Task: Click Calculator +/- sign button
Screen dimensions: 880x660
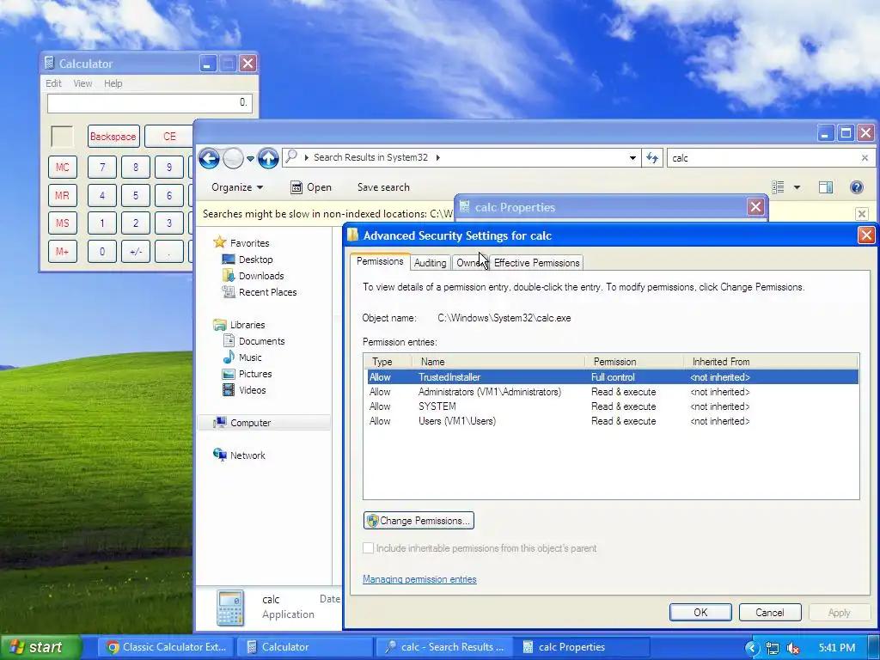Action: [x=136, y=252]
